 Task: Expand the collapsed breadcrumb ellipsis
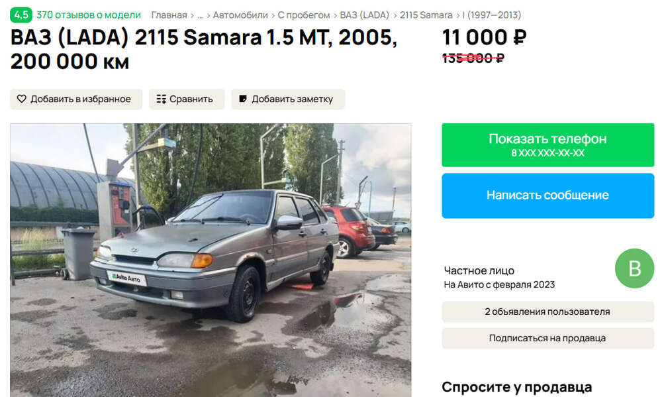click(200, 16)
